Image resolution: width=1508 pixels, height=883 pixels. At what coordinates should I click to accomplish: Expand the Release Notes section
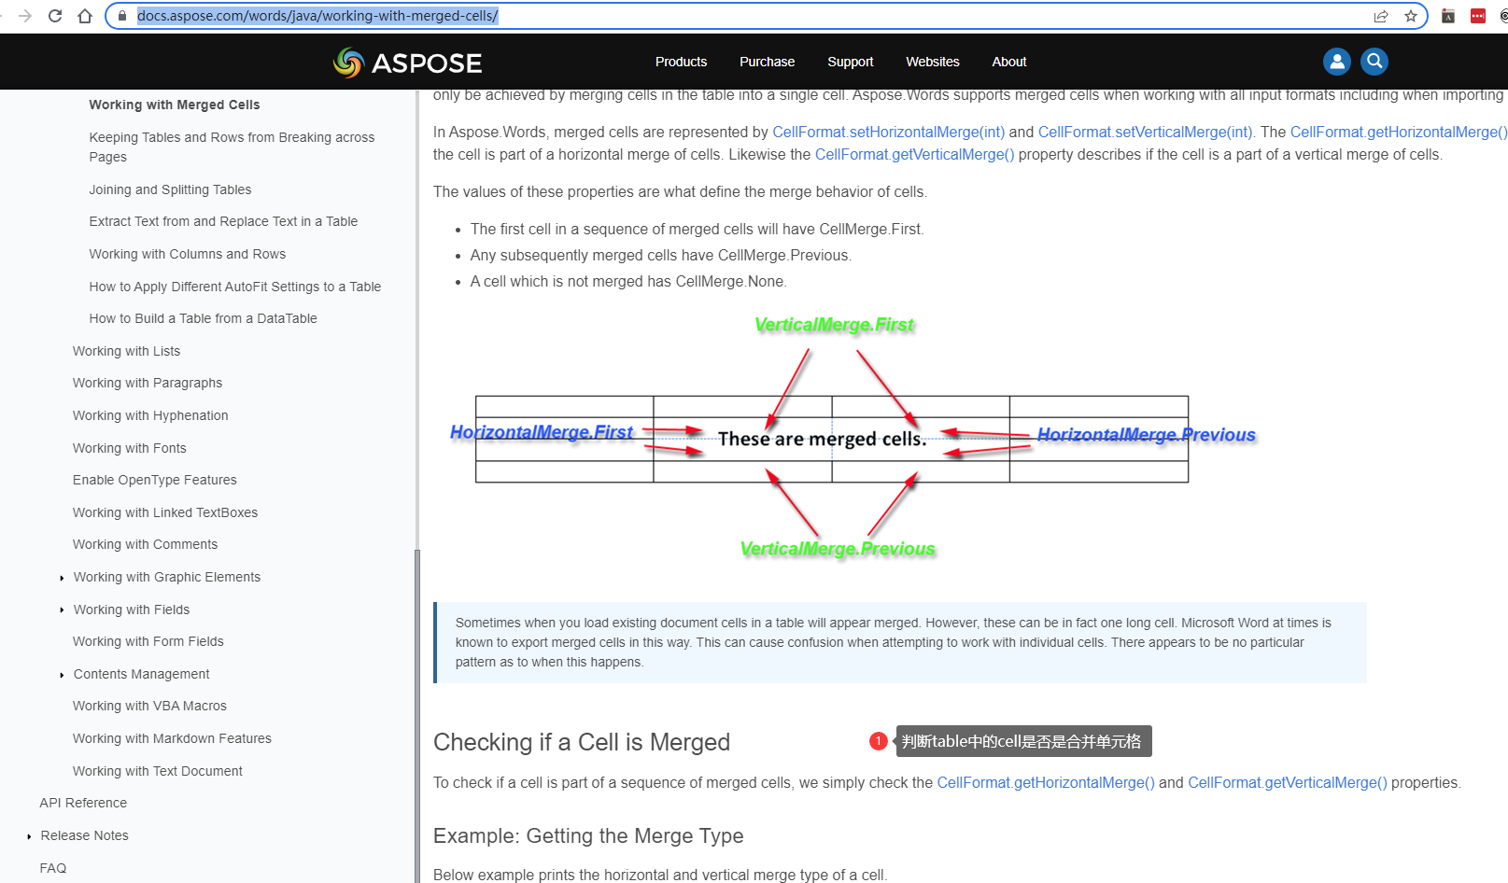29,836
